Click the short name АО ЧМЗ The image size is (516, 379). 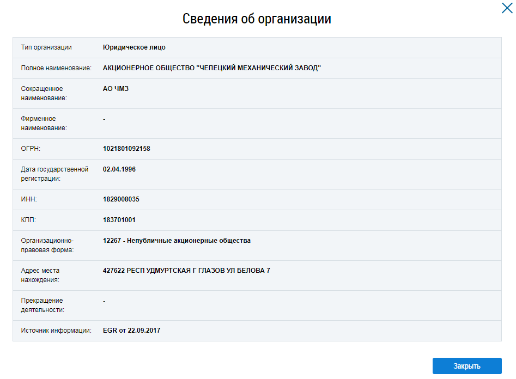tap(116, 89)
